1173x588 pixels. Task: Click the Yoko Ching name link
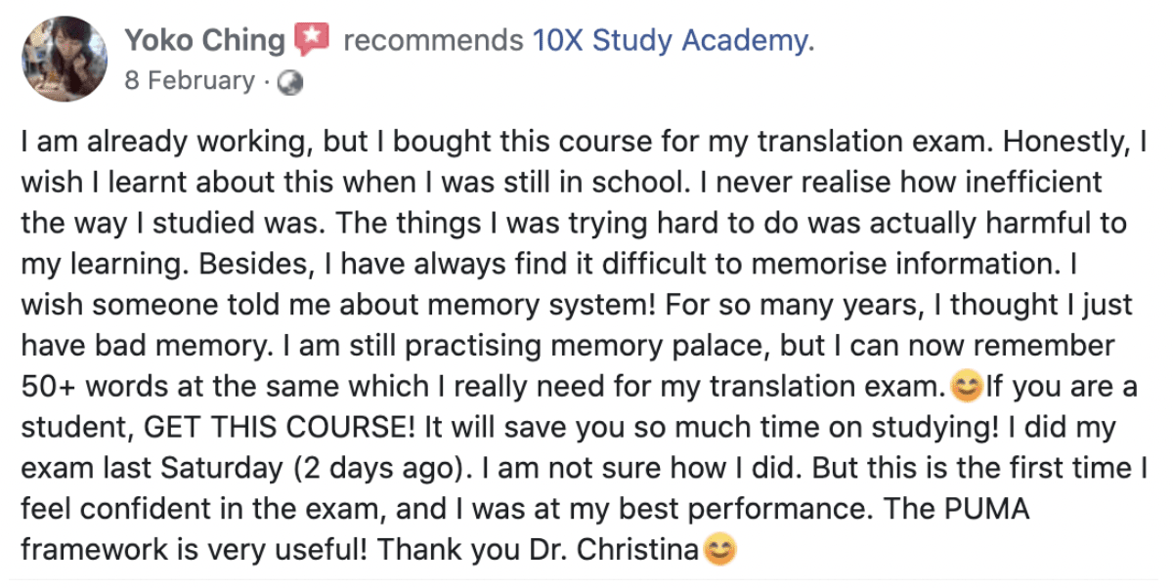(x=205, y=41)
